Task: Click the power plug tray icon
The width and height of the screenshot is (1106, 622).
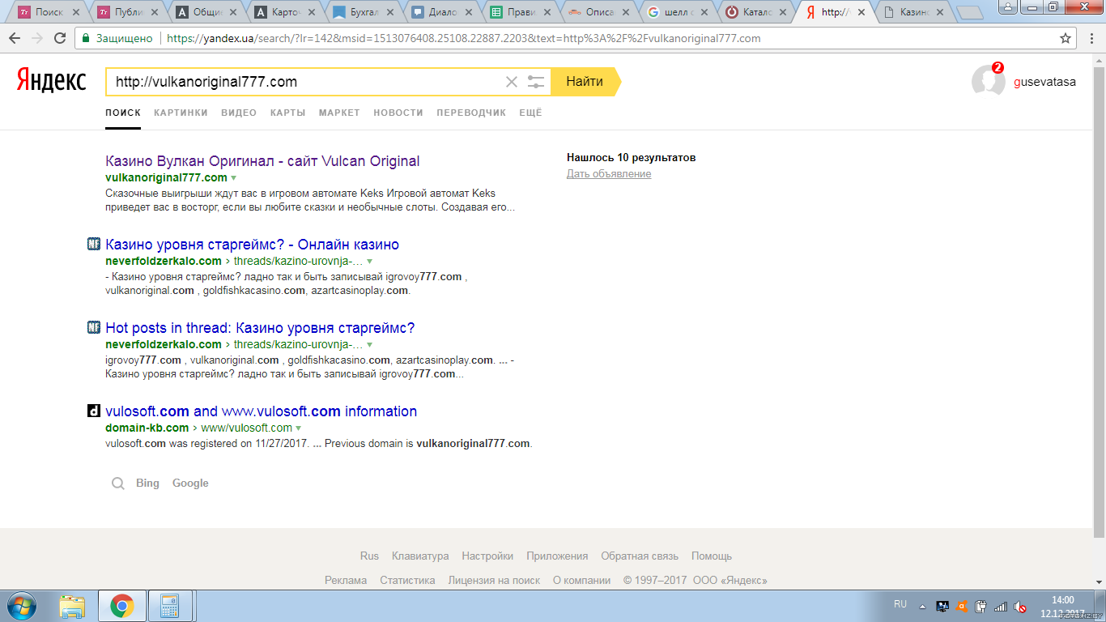Action: (x=981, y=606)
